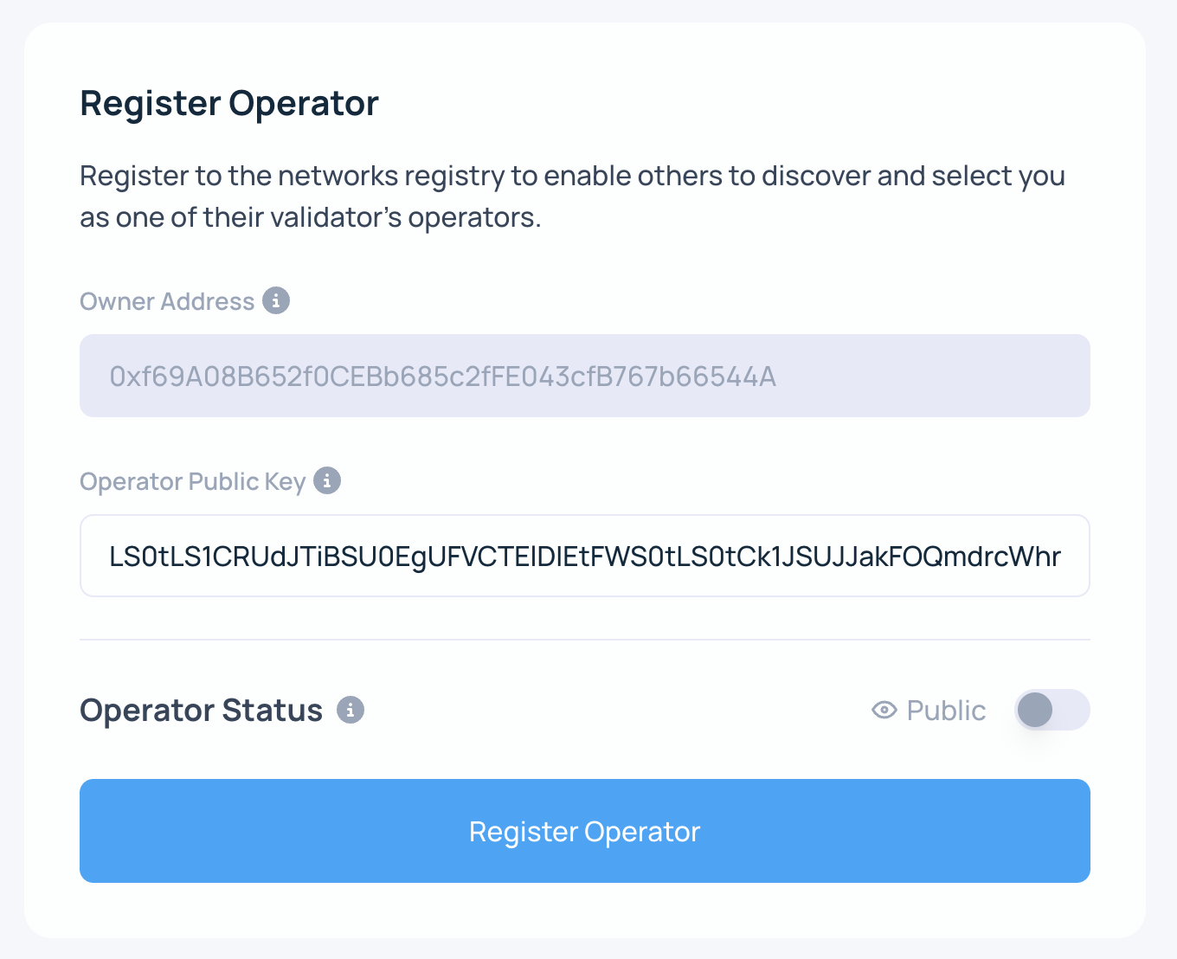Click the divider line above Operator Status

coord(585,640)
